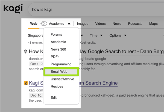Click the search box with query

click(96, 10)
